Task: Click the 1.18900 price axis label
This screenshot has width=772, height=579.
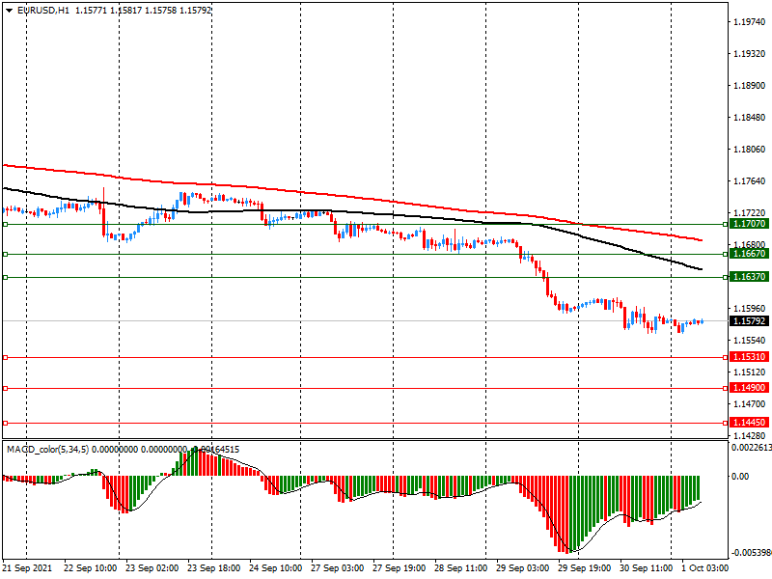Action: coord(750,86)
